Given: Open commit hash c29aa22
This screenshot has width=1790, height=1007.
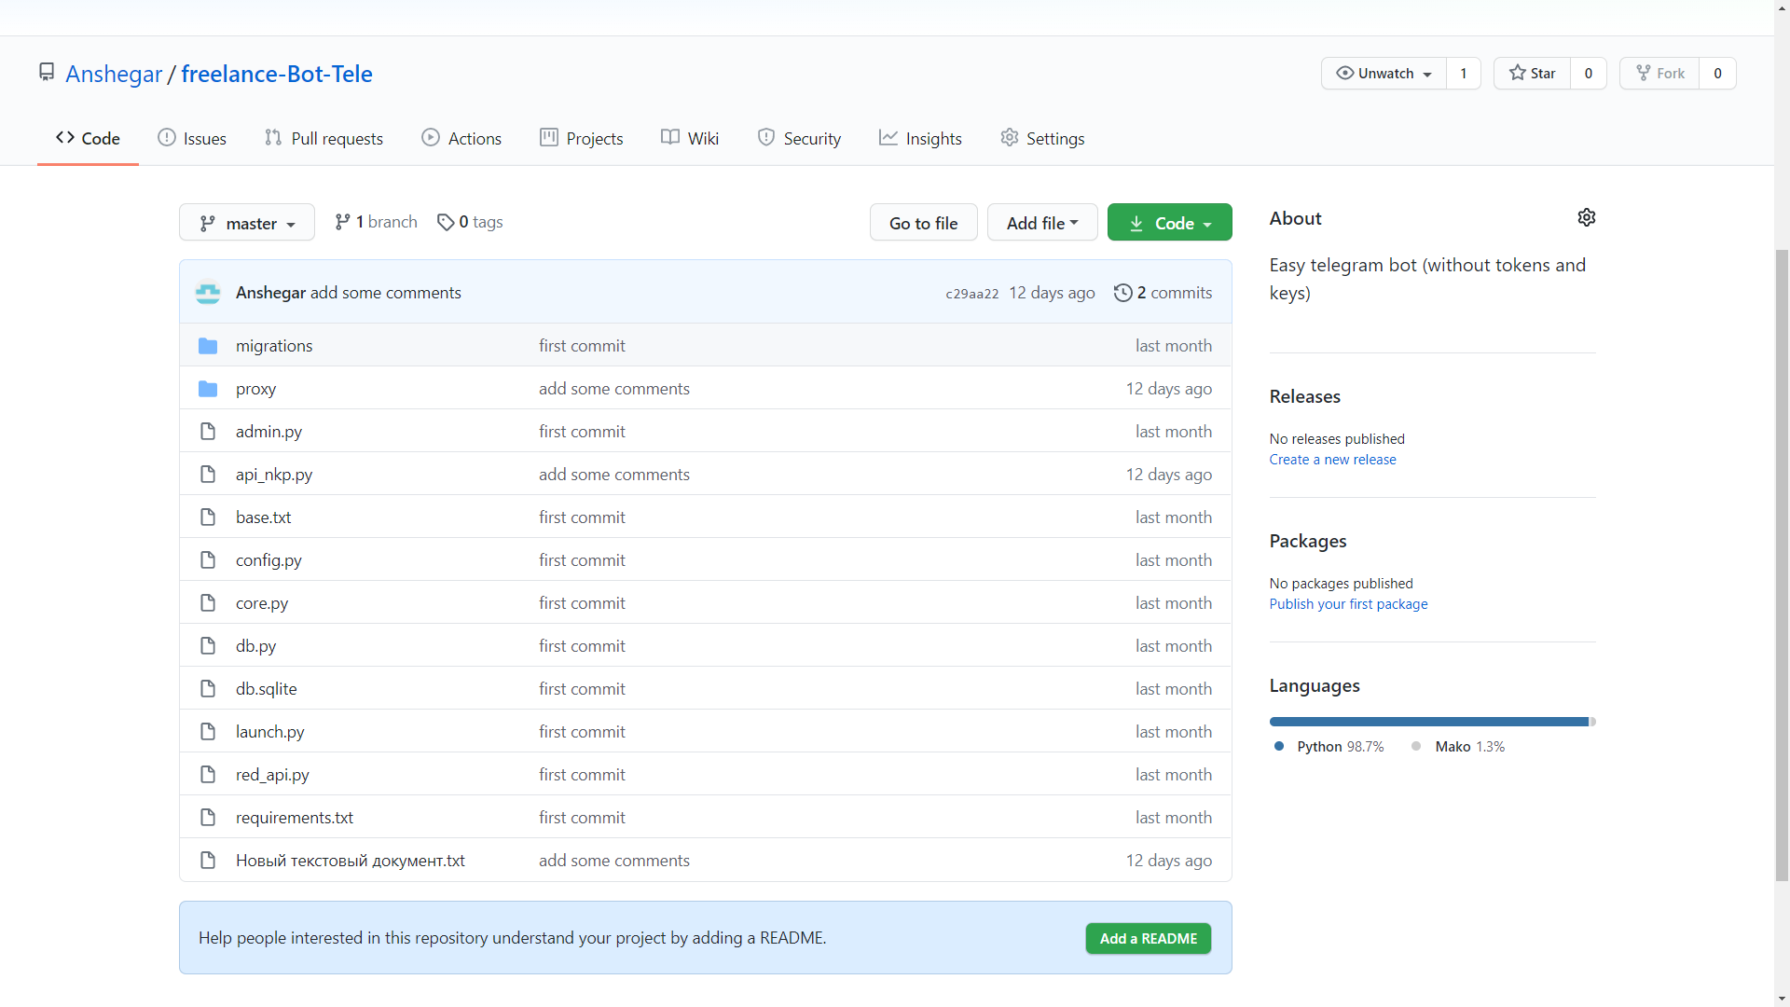Looking at the screenshot, I should (971, 294).
